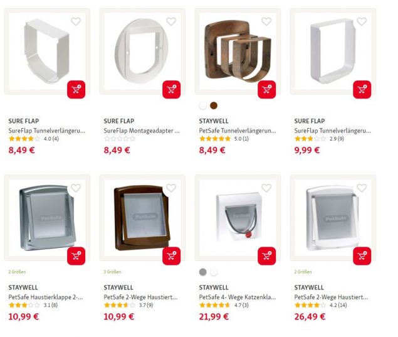
Task: Add the SureFlap Montageadapter to cart
Action: coord(171,90)
